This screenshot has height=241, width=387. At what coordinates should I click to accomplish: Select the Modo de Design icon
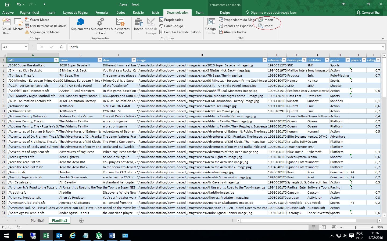pyautogui.click(x=151, y=25)
